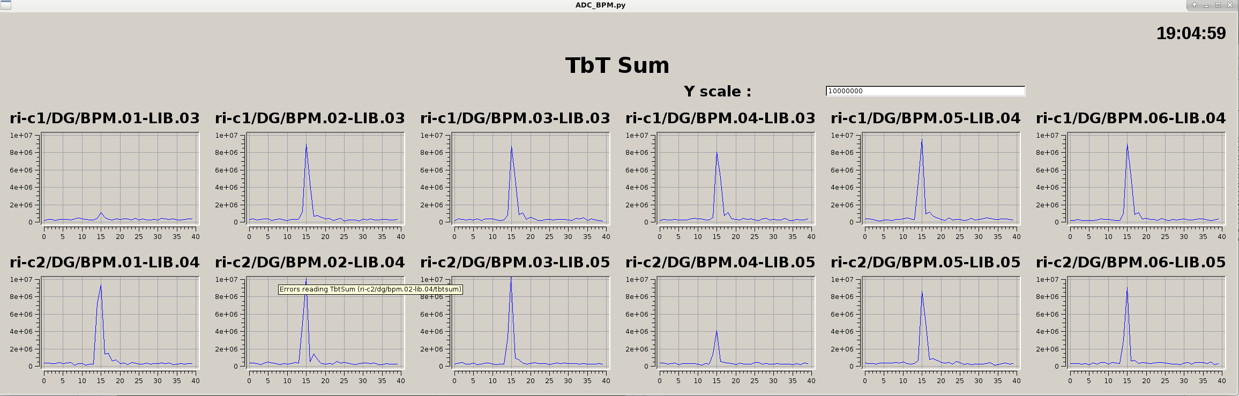The image size is (1239, 396).
Task: Open the window menu icon in title bar
Action: 6,5
